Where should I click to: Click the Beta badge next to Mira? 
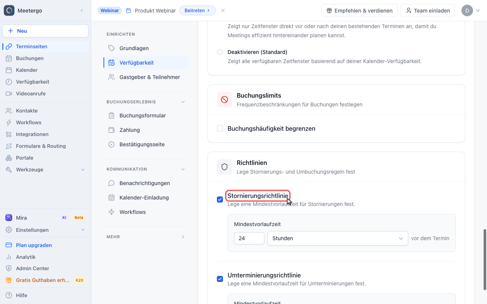79,218
